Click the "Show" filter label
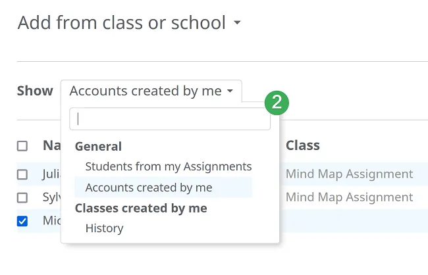This screenshot has width=428, height=275. tap(35, 91)
